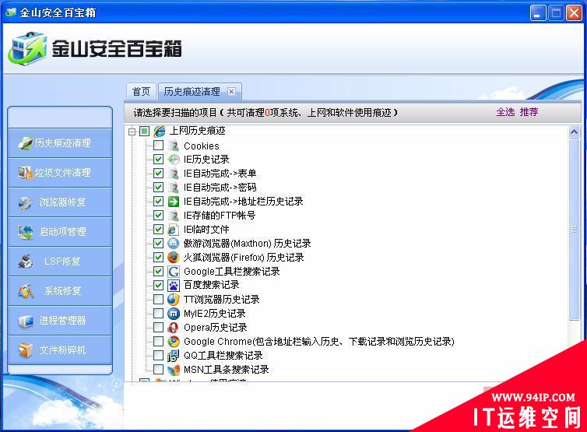The width and height of the screenshot is (587, 432).
Task: Click the Opera icon
Action: pos(174,327)
